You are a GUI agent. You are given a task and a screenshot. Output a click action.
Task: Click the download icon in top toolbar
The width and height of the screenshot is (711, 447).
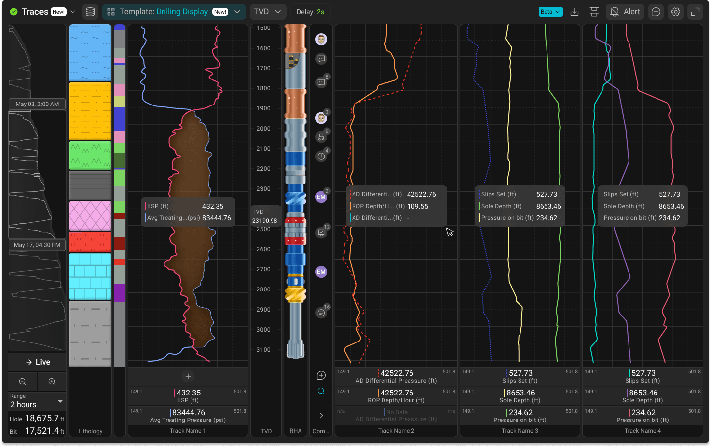[574, 12]
